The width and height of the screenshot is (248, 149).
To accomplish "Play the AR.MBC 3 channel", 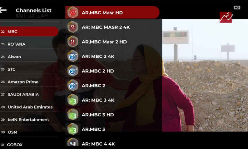I will click(x=112, y=129).
